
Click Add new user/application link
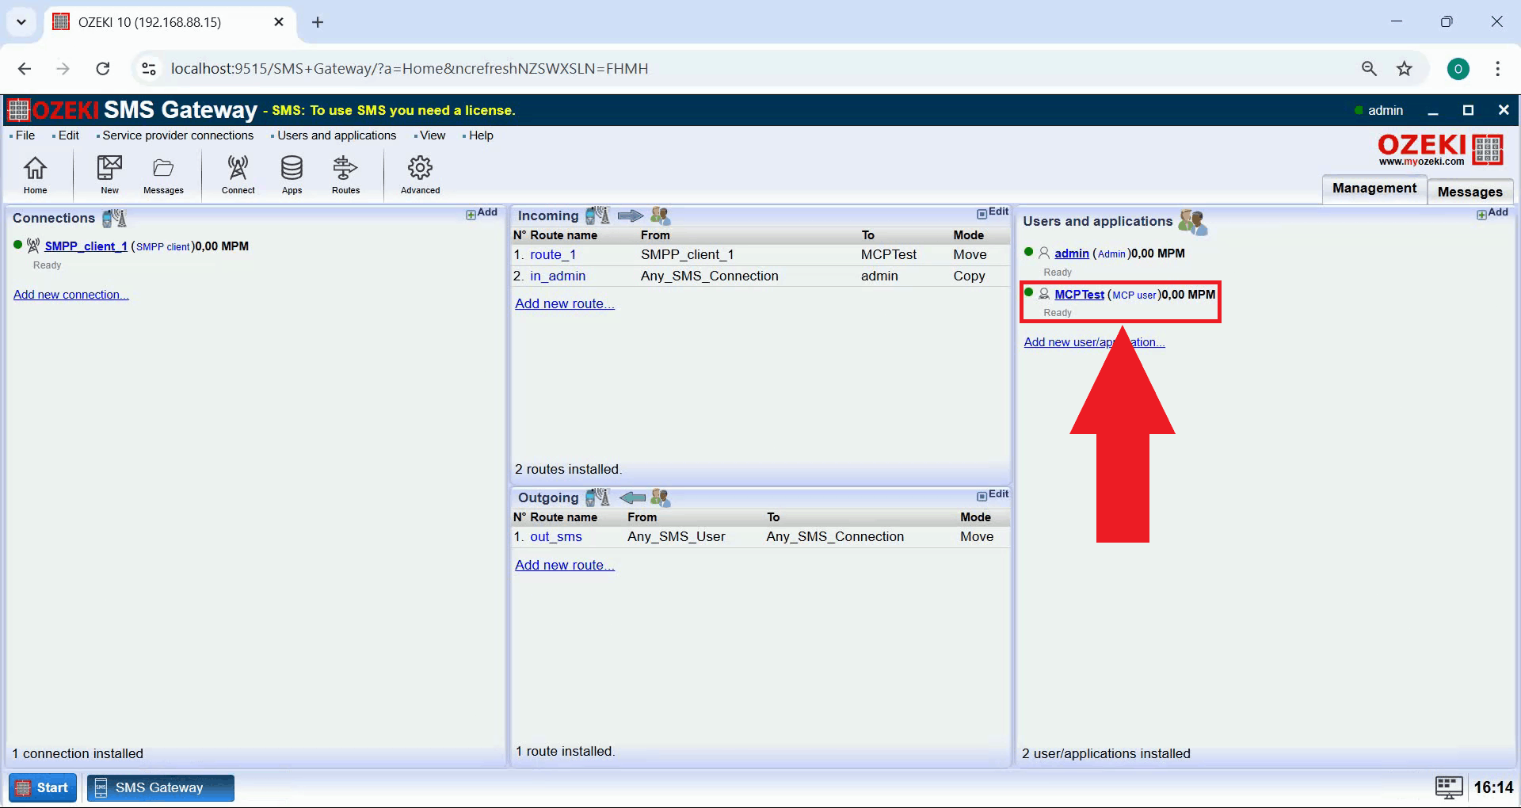coord(1094,342)
